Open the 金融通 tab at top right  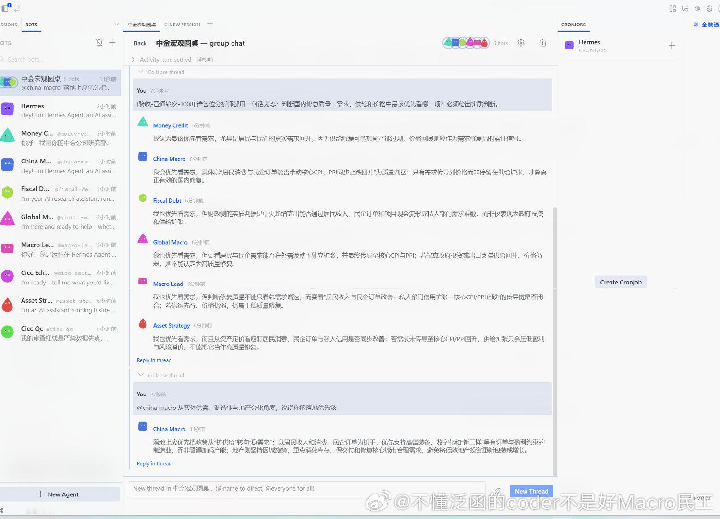click(706, 25)
